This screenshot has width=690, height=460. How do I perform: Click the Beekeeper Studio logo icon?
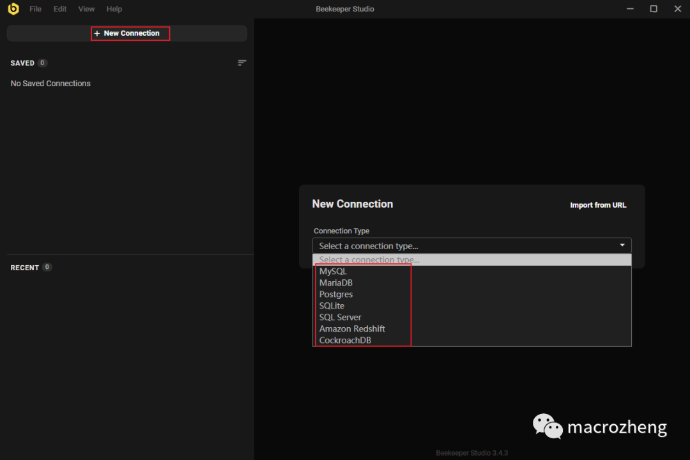tap(13, 9)
